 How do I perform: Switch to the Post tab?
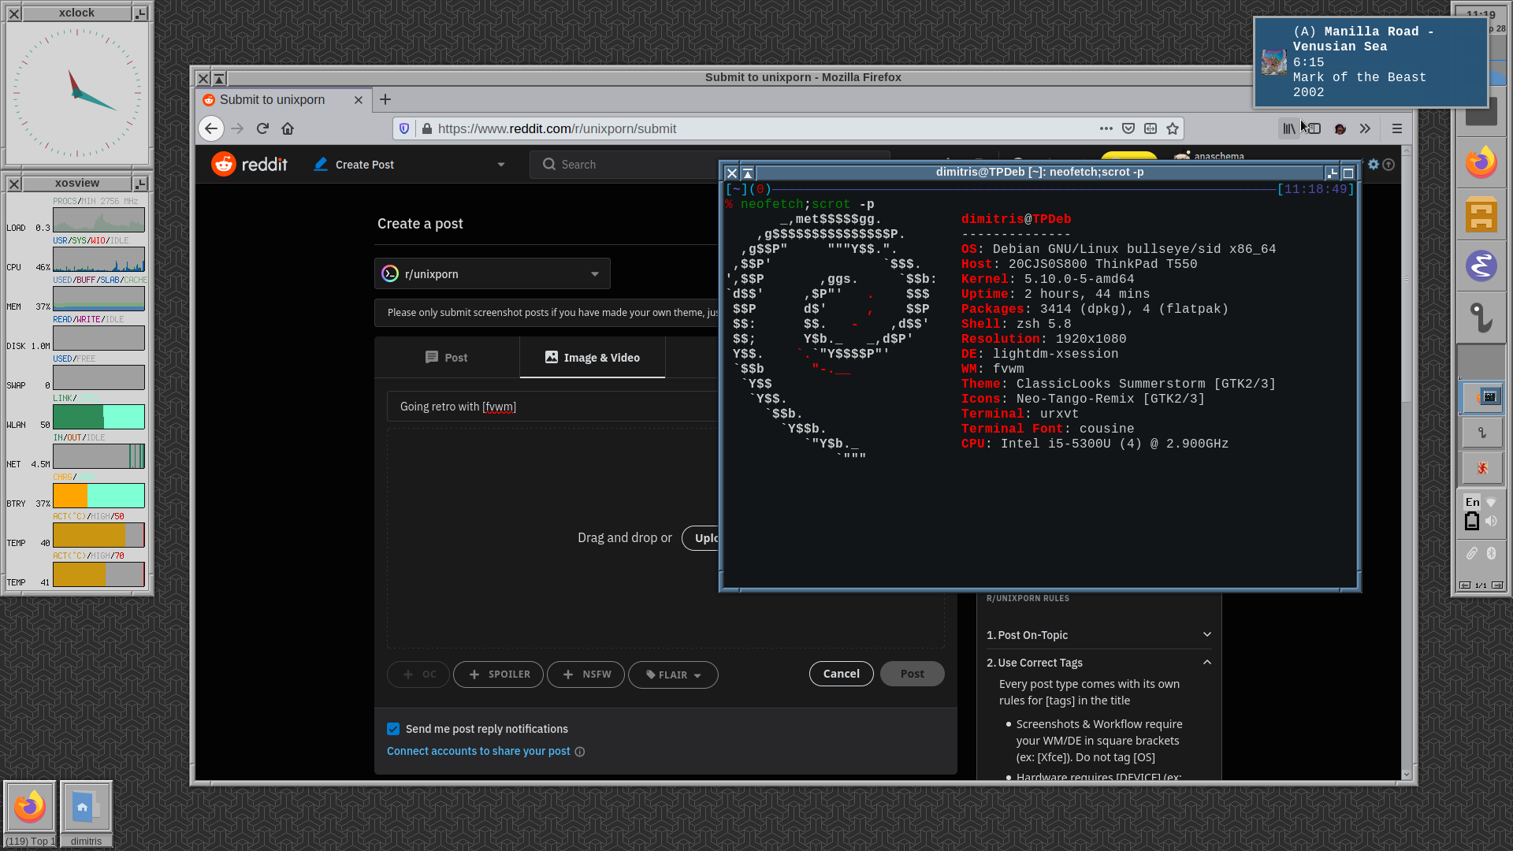tap(446, 357)
